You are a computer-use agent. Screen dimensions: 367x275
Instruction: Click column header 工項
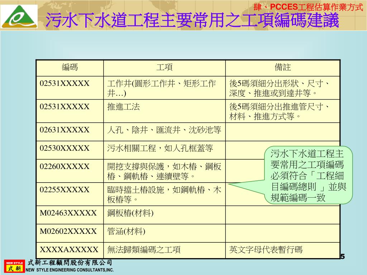(164, 67)
